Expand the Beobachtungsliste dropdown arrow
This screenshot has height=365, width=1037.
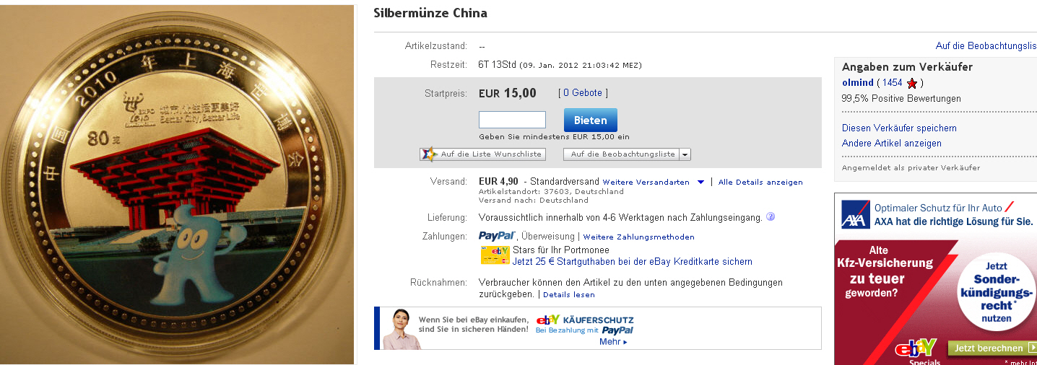(685, 154)
